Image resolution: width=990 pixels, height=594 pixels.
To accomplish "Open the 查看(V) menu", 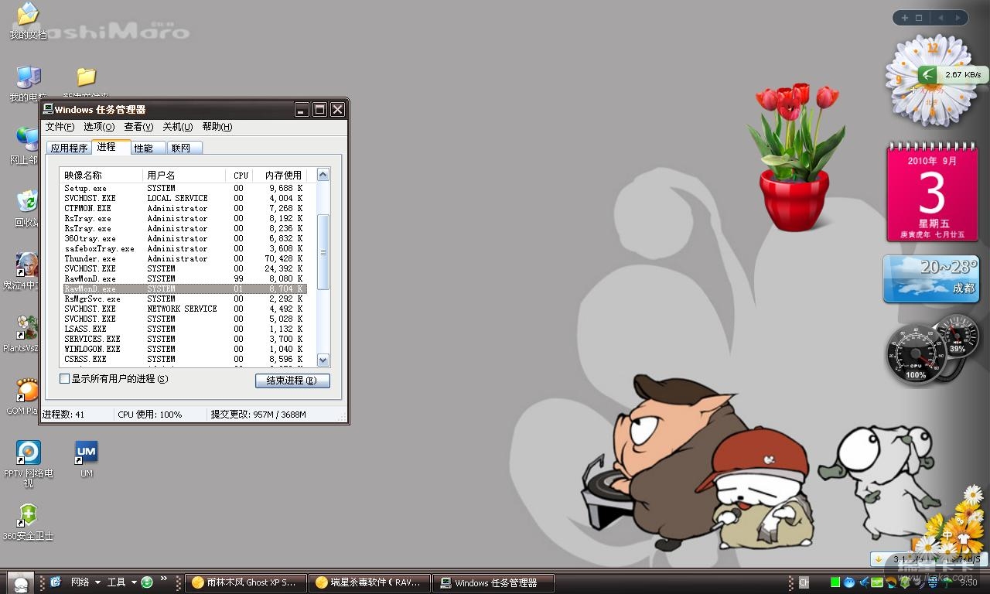I will pyautogui.click(x=138, y=127).
